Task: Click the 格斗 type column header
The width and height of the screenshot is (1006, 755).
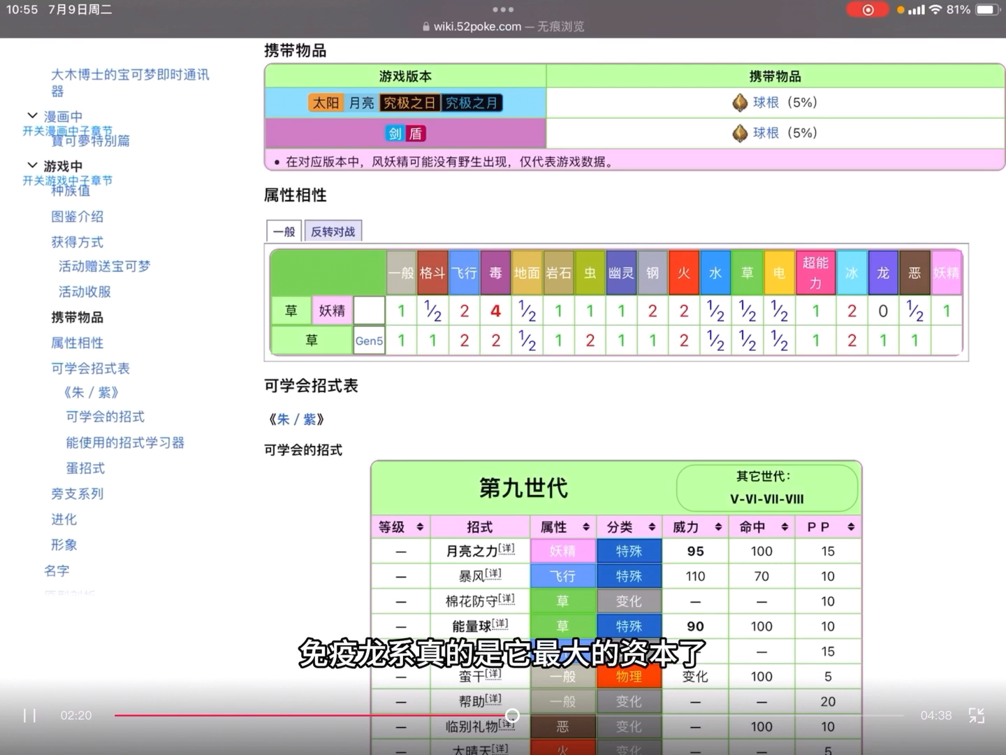Action: point(432,273)
